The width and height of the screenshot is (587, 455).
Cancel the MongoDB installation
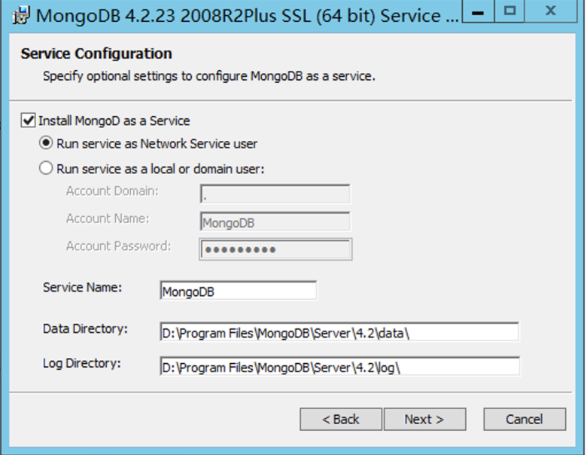[524, 419]
